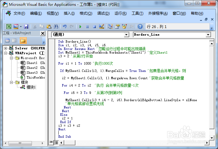Toggle Folders view in project panel
218x149 pixels.
click(23, 41)
